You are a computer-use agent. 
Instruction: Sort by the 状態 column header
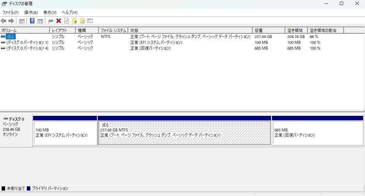190,30
